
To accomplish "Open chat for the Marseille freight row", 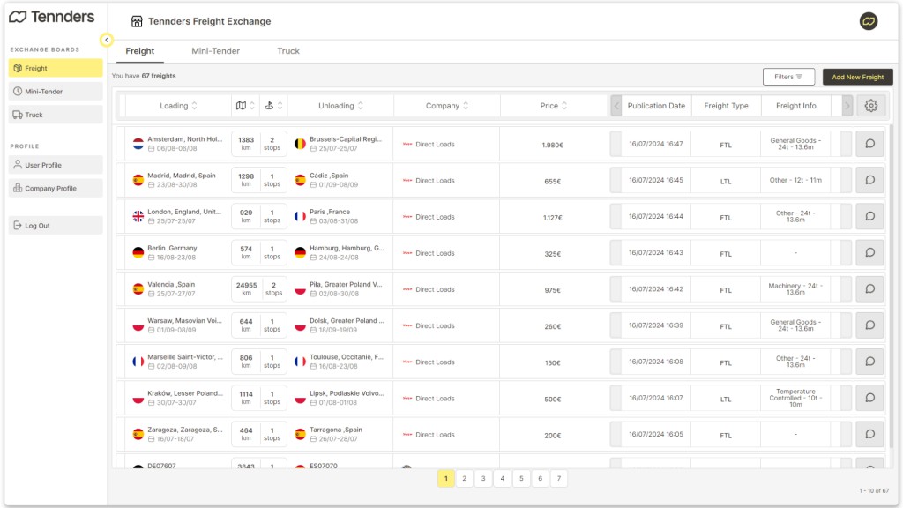I will 870,361.
